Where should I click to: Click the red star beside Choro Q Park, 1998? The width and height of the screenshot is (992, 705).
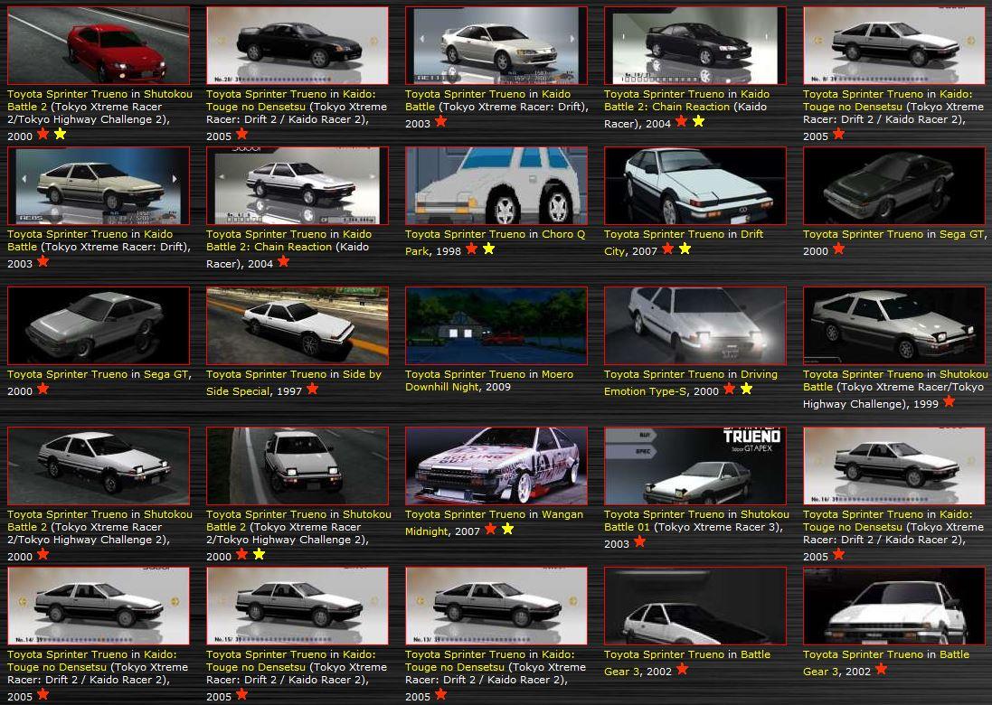[471, 249]
